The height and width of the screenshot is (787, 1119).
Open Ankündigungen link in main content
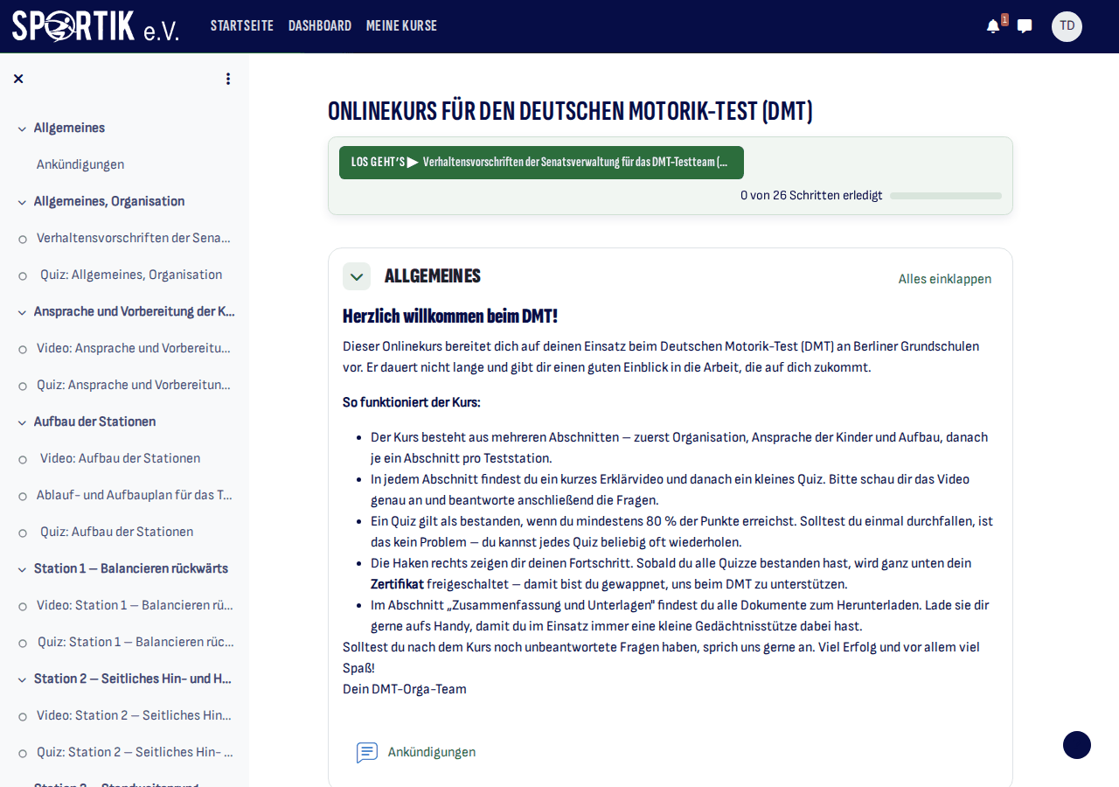coord(432,752)
